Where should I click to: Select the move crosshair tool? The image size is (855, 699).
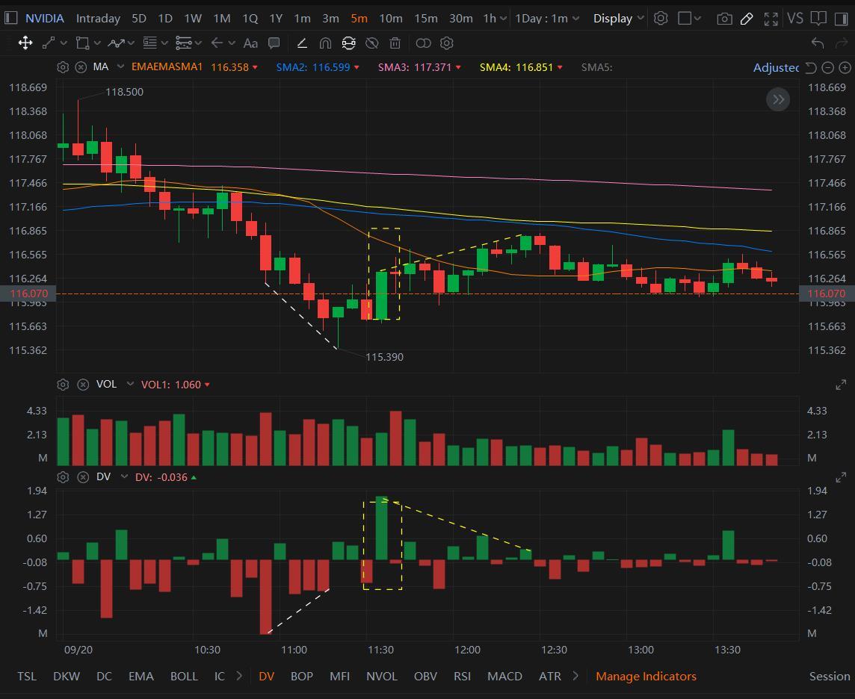[25, 43]
